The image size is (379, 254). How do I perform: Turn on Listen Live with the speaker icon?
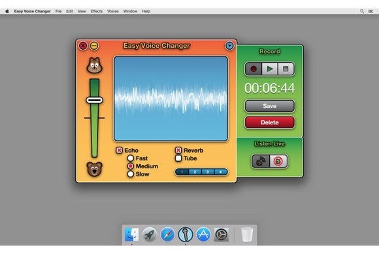click(261, 161)
